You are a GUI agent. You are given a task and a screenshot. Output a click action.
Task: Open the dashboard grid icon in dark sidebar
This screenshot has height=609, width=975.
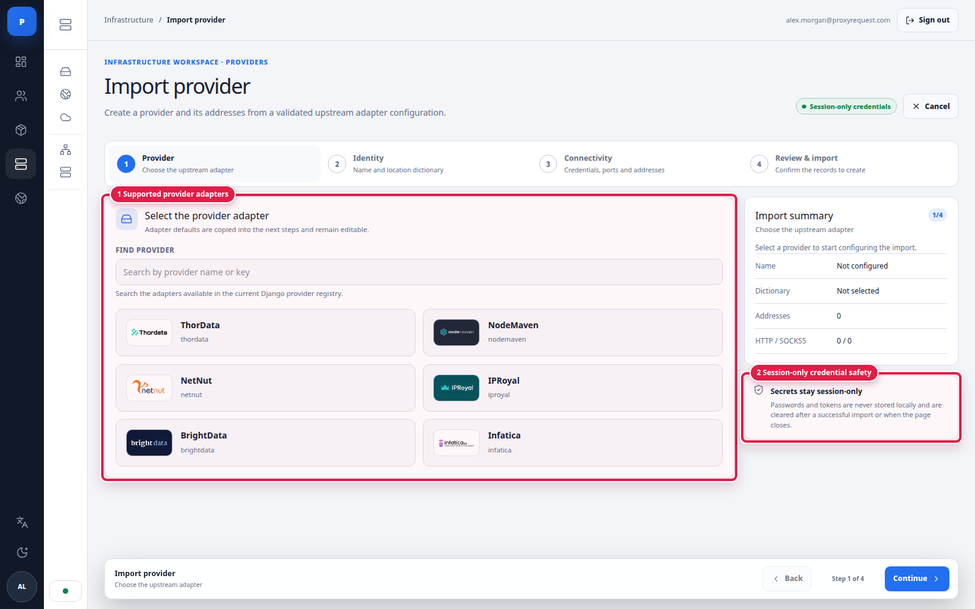click(x=21, y=62)
